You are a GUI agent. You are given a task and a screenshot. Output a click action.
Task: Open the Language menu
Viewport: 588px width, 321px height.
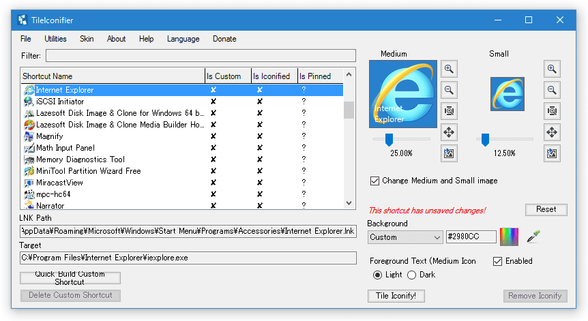(x=183, y=39)
